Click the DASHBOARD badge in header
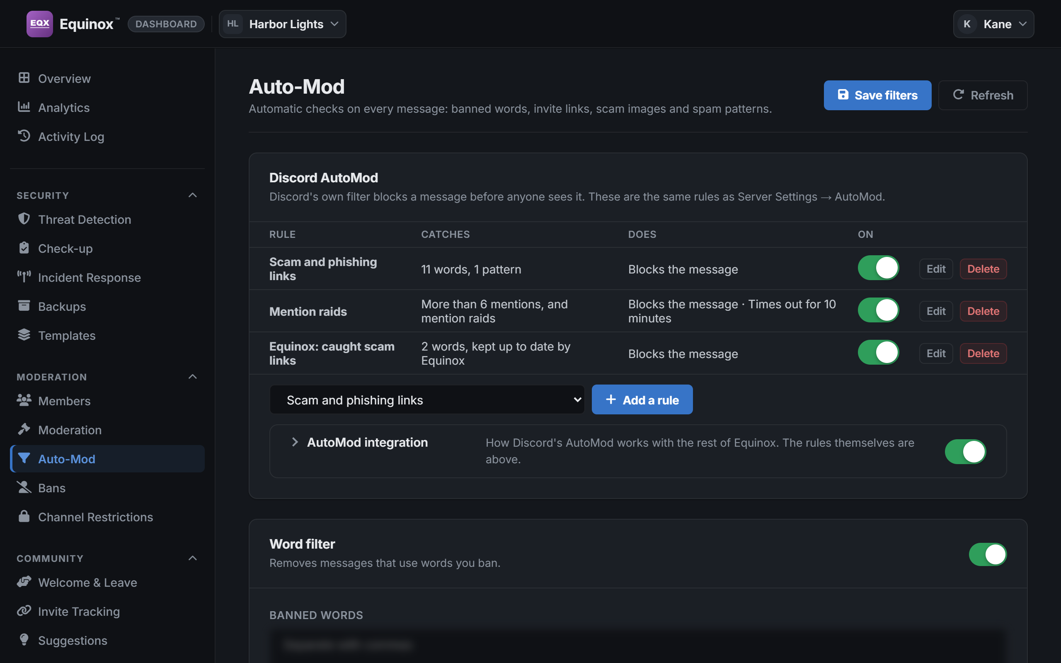Screen dimensions: 1061x663 pos(166,24)
